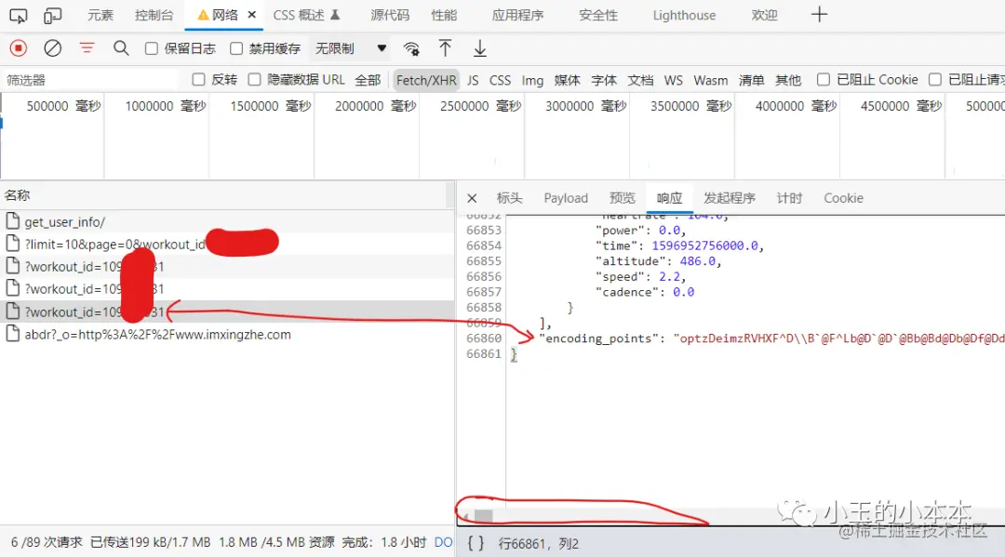The width and height of the screenshot is (1005, 557).
Task: Import HAR file with up arrow
Action: (445, 48)
